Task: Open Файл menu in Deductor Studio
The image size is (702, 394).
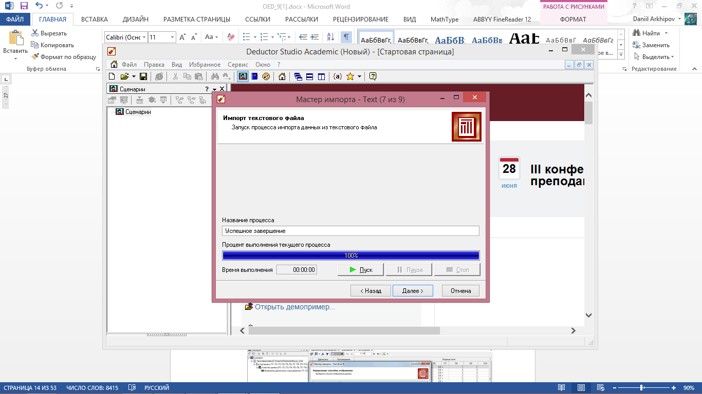Action: [x=129, y=65]
